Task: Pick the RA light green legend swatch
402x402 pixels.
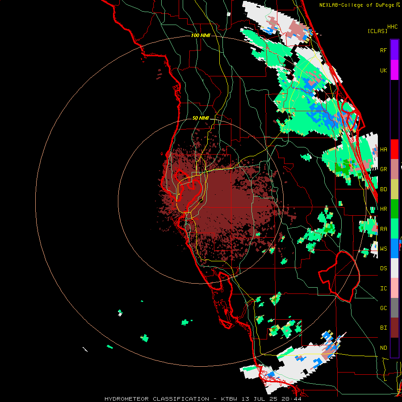Action: (394, 229)
